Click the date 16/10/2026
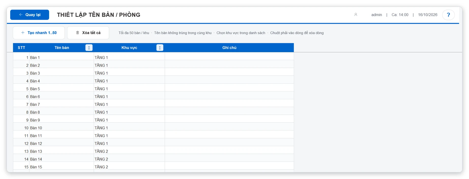The image size is (469, 179). coord(428,15)
